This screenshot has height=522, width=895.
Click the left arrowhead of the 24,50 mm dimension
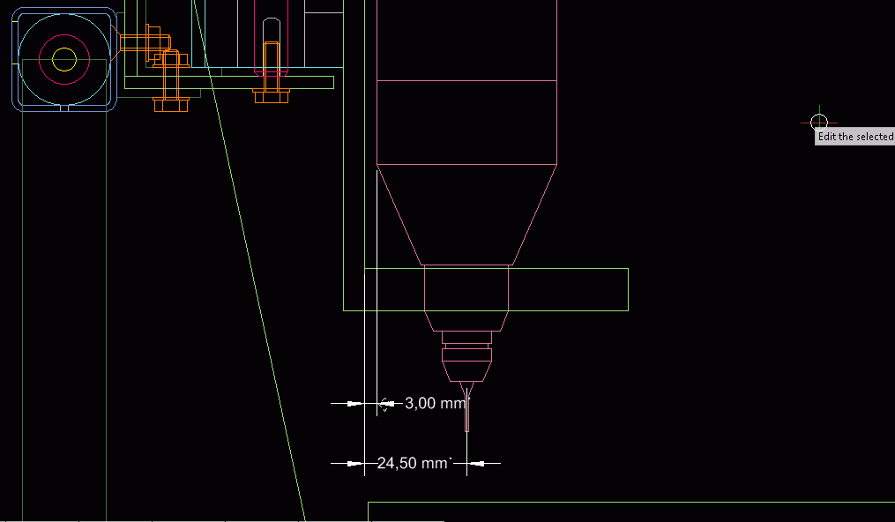tap(354, 463)
